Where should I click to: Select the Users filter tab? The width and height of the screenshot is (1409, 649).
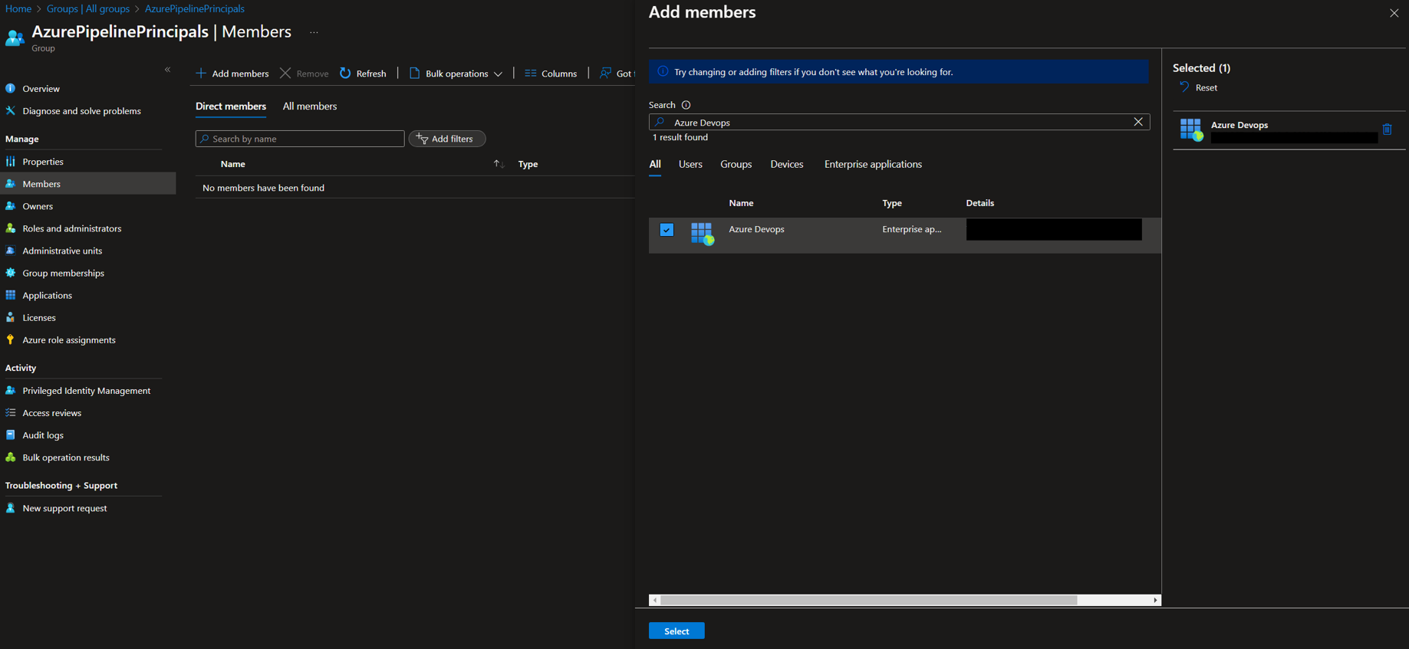690,164
